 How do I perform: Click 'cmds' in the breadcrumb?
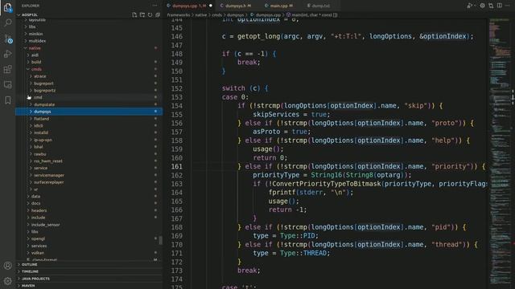[216, 14]
